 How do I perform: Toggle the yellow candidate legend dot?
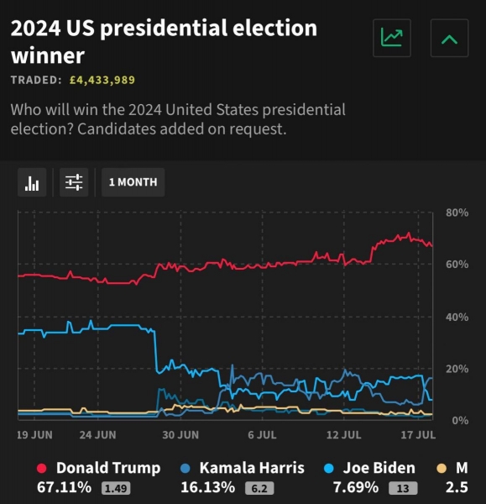442,469
